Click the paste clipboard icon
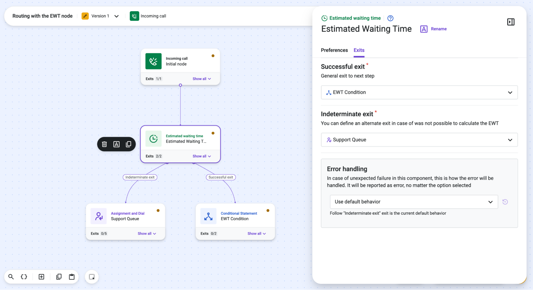The height and width of the screenshot is (290, 533). (72, 277)
